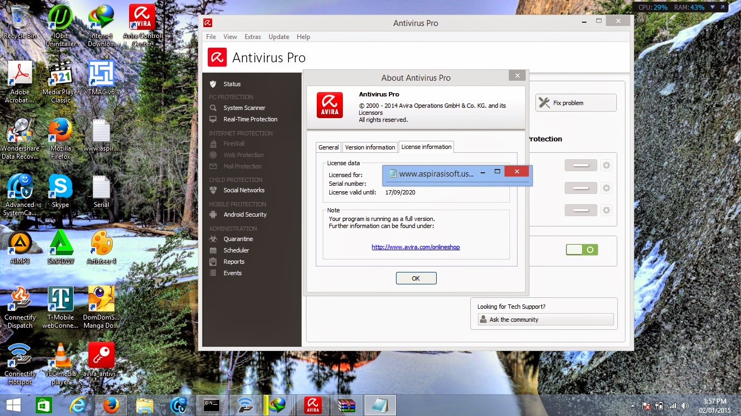Select the DomDomSoft Manga Downloader icon

101,307
